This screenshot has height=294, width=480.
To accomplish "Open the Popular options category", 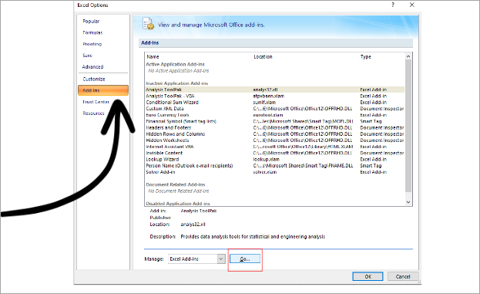I will click(91, 21).
